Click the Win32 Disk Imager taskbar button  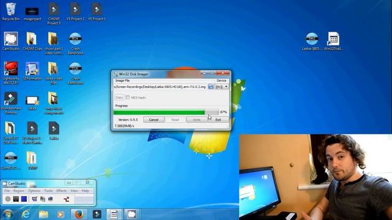coord(115,215)
